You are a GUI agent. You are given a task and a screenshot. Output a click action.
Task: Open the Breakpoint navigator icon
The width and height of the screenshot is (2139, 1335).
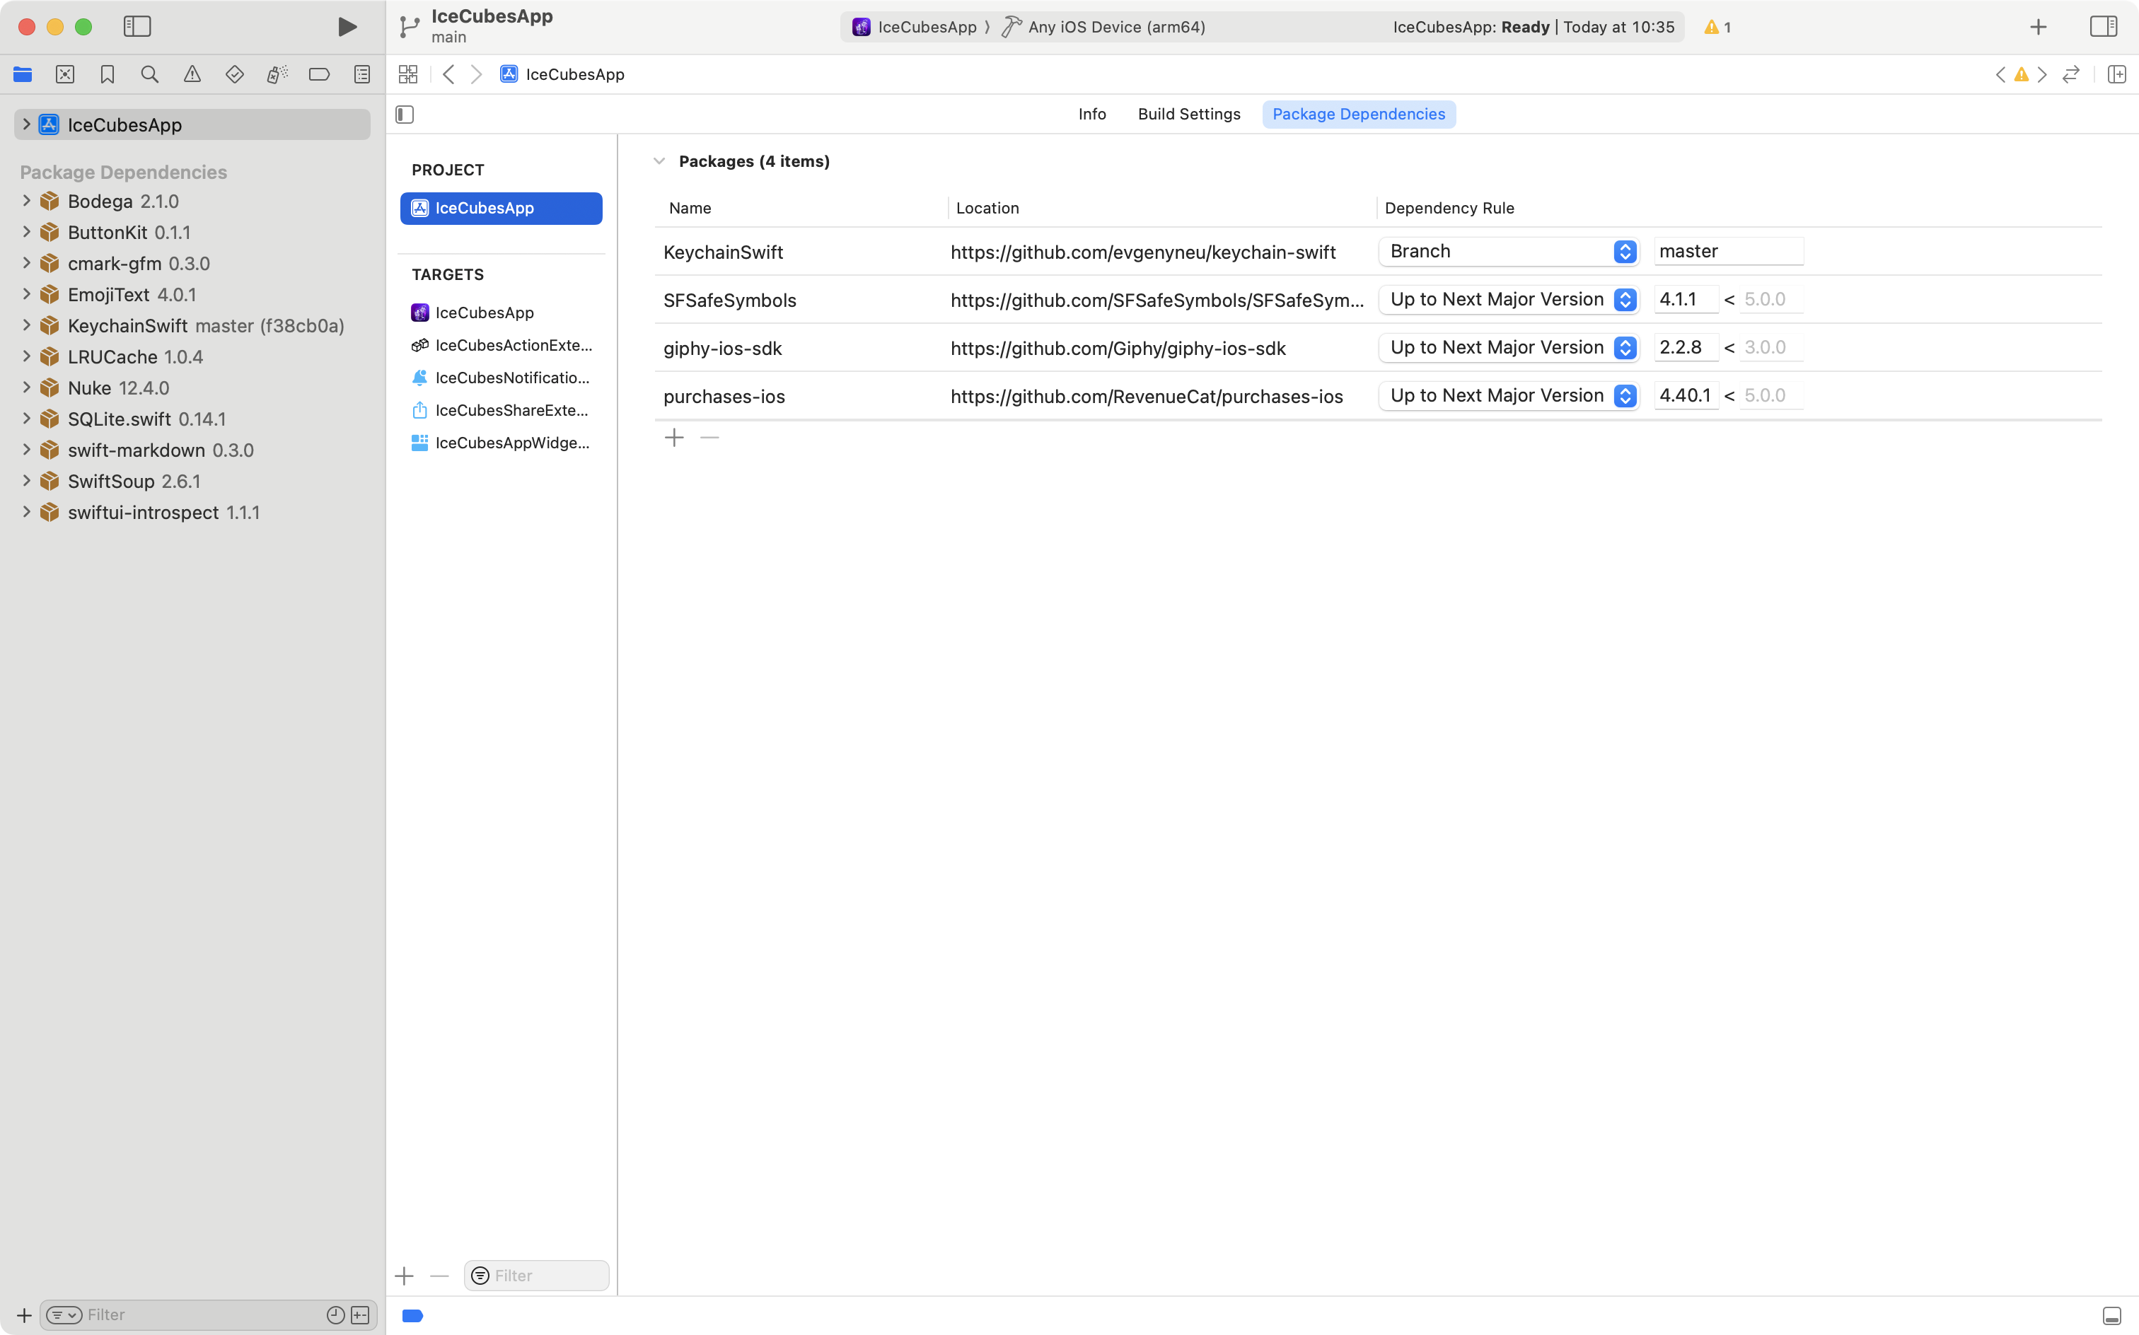[320, 74]
